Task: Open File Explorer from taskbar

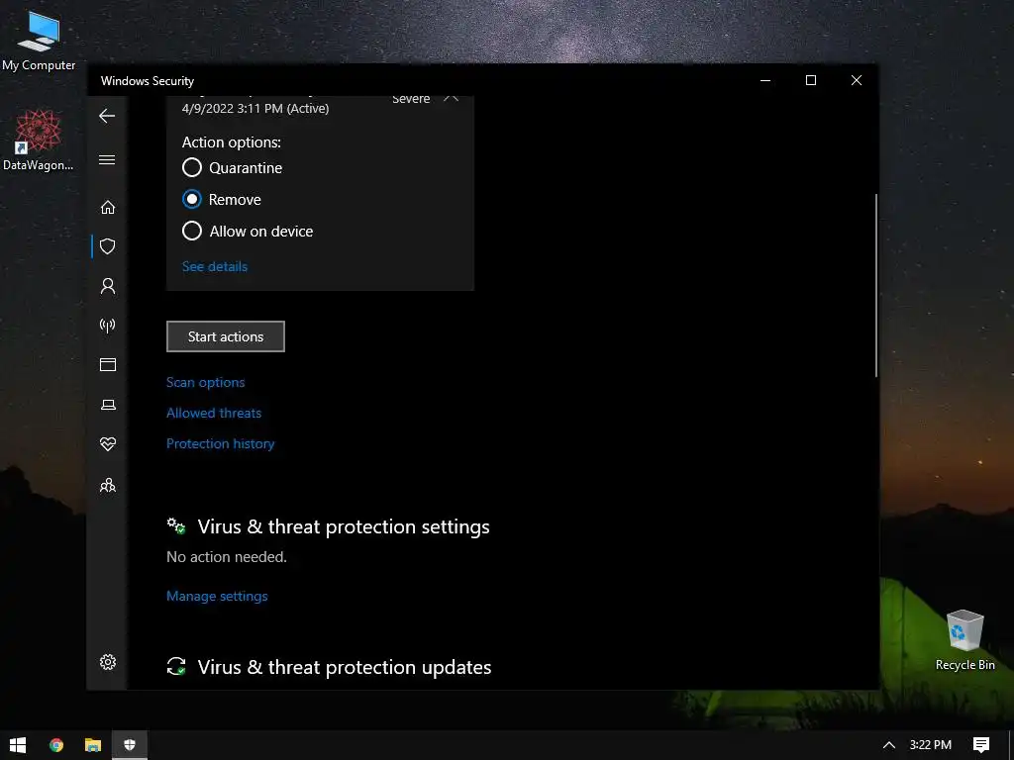Action: (x=93, y=745)
